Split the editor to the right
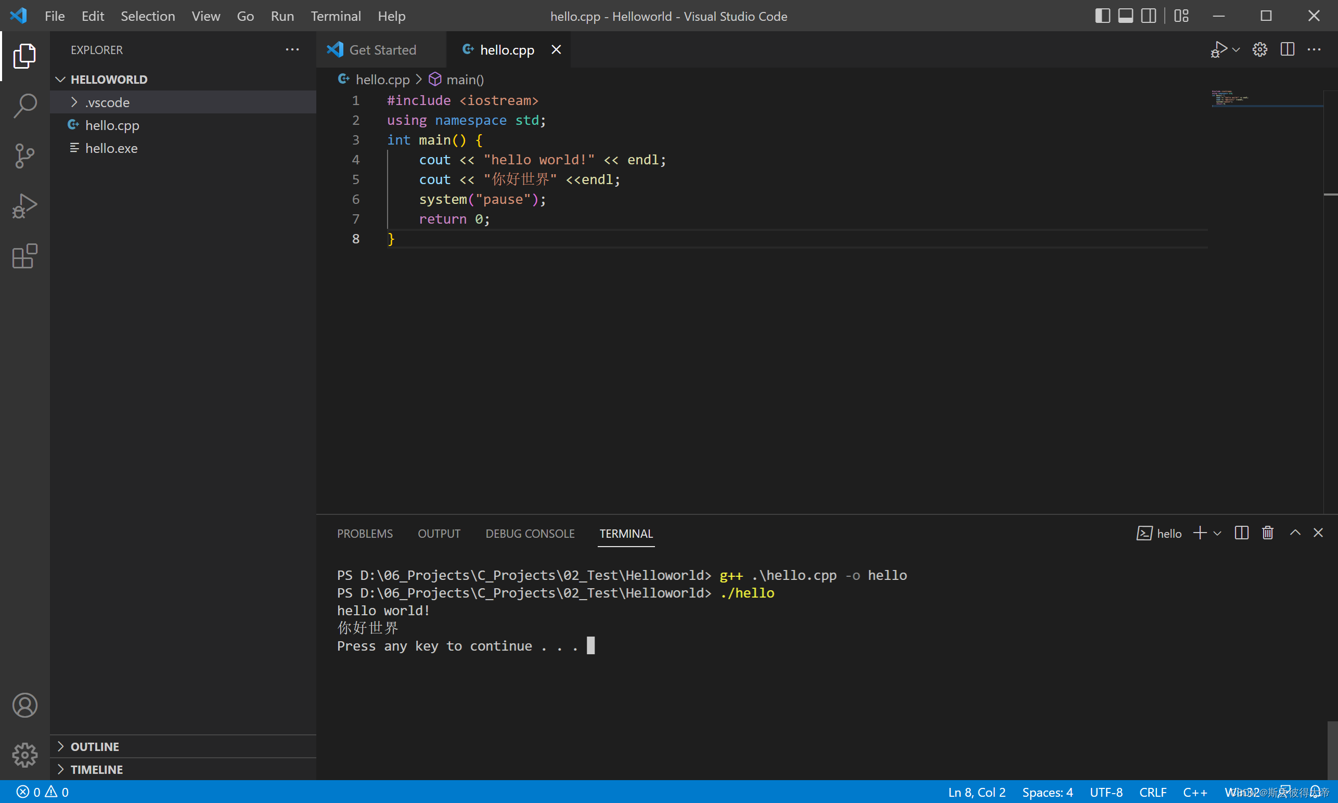 (1287, 49)
